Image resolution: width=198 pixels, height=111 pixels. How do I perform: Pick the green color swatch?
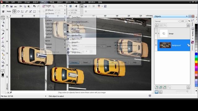click(196, 59)
